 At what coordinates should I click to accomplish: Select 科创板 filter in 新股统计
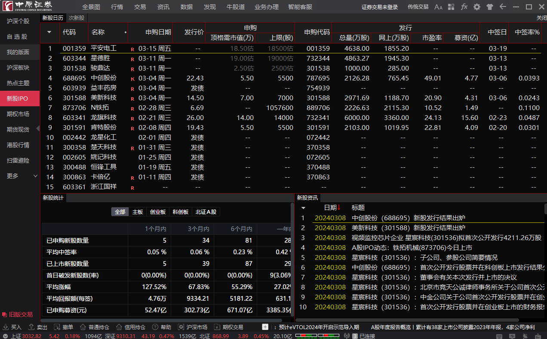(x=181, y=212)
